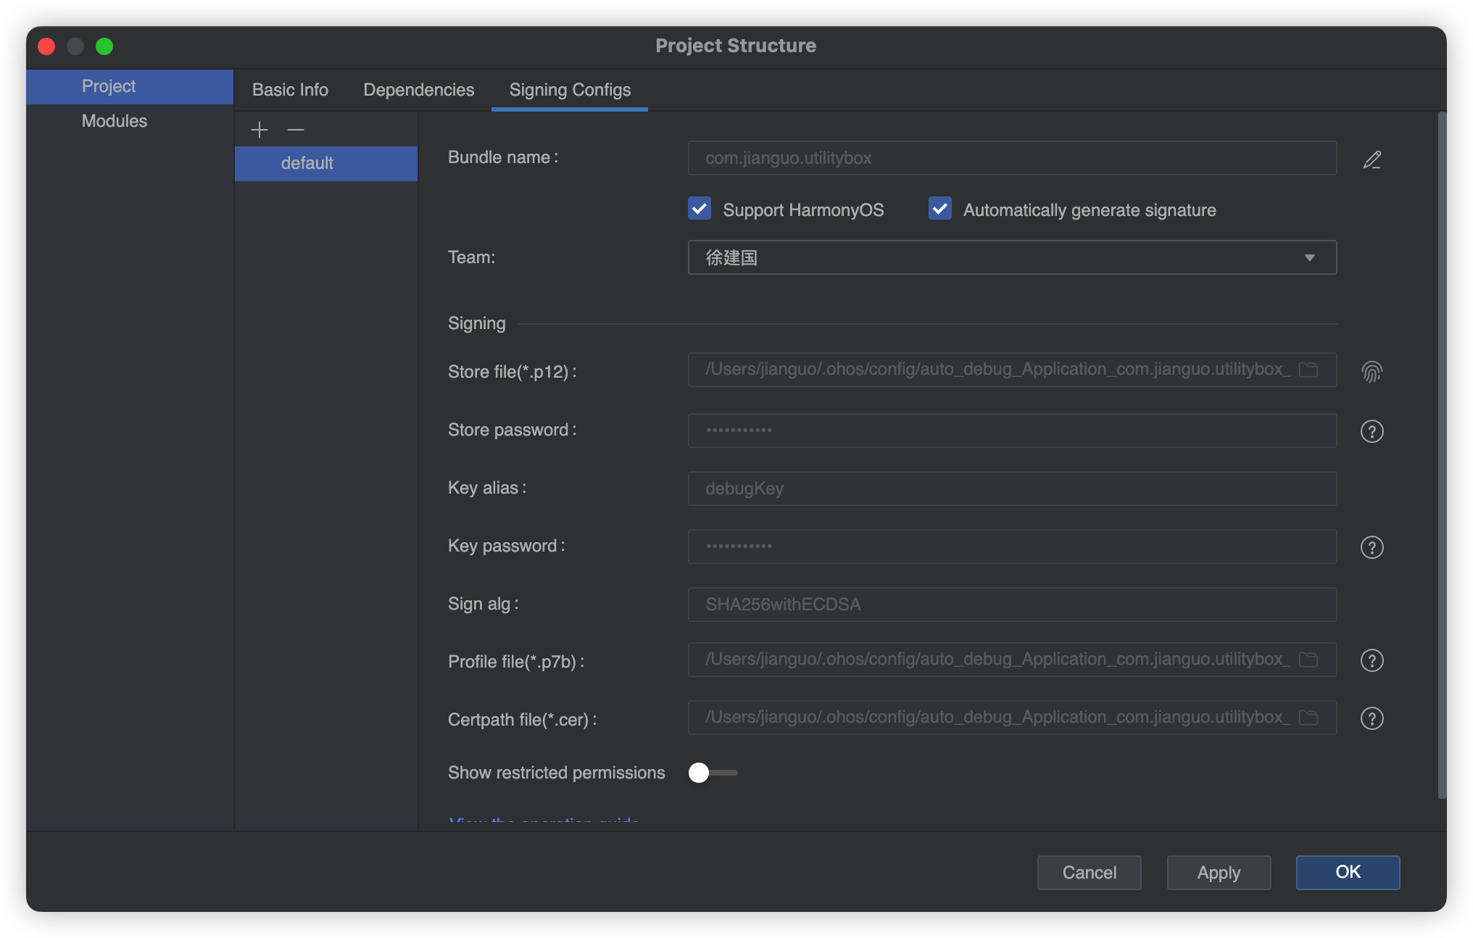
Task: Click the folder icon next to store file
Action: [x=1312, y=370]
